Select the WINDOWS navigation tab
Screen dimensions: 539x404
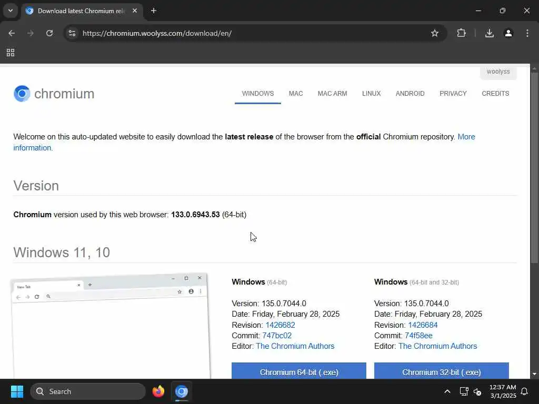(x=258, y=94)
